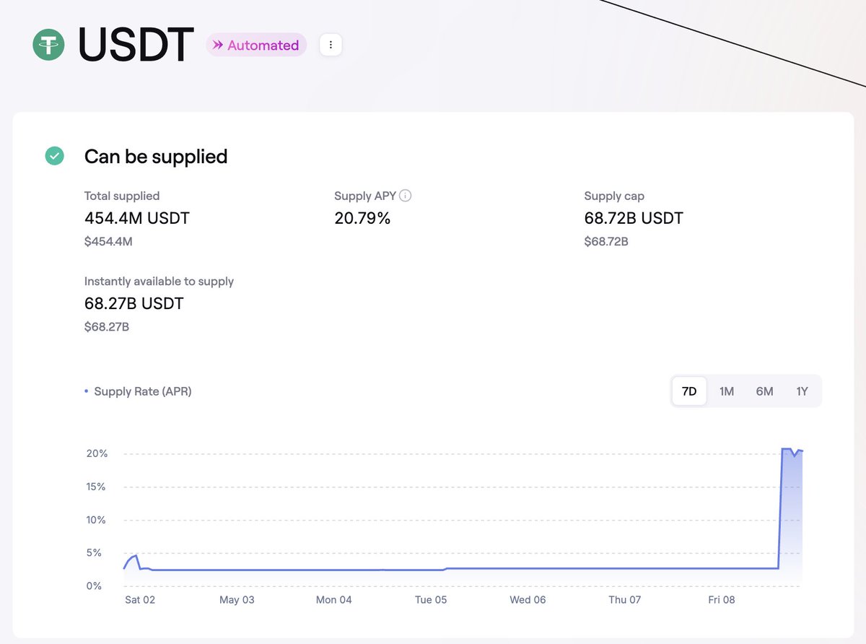Image resolution: width=866 pixels, height=644 pixels.
Task: Switch chart to 6M range
Action: click(764, 391)
